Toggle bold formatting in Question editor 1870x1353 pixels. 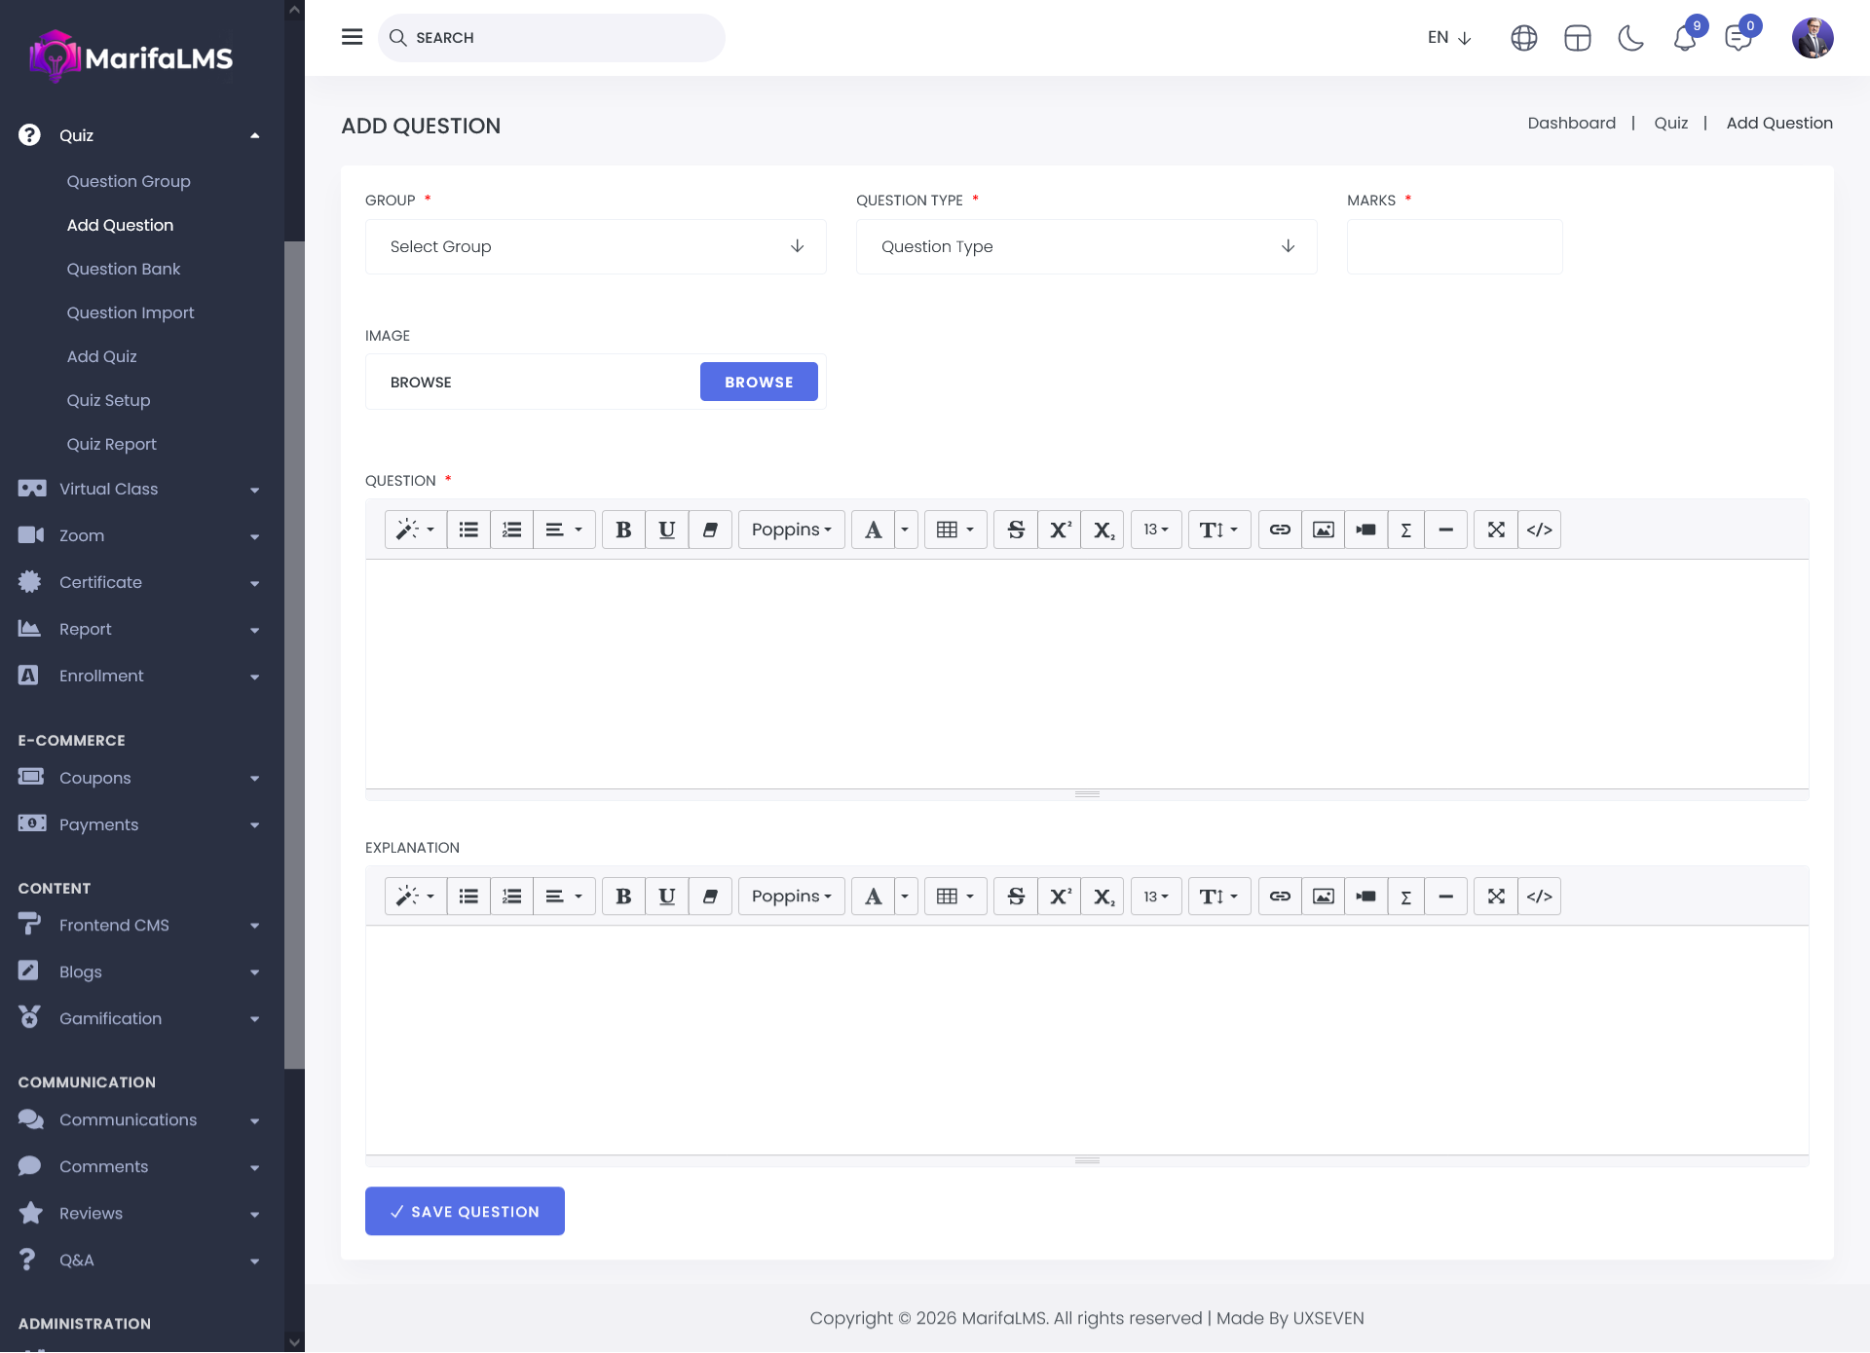pyautogui.click(x=623, y=530)
